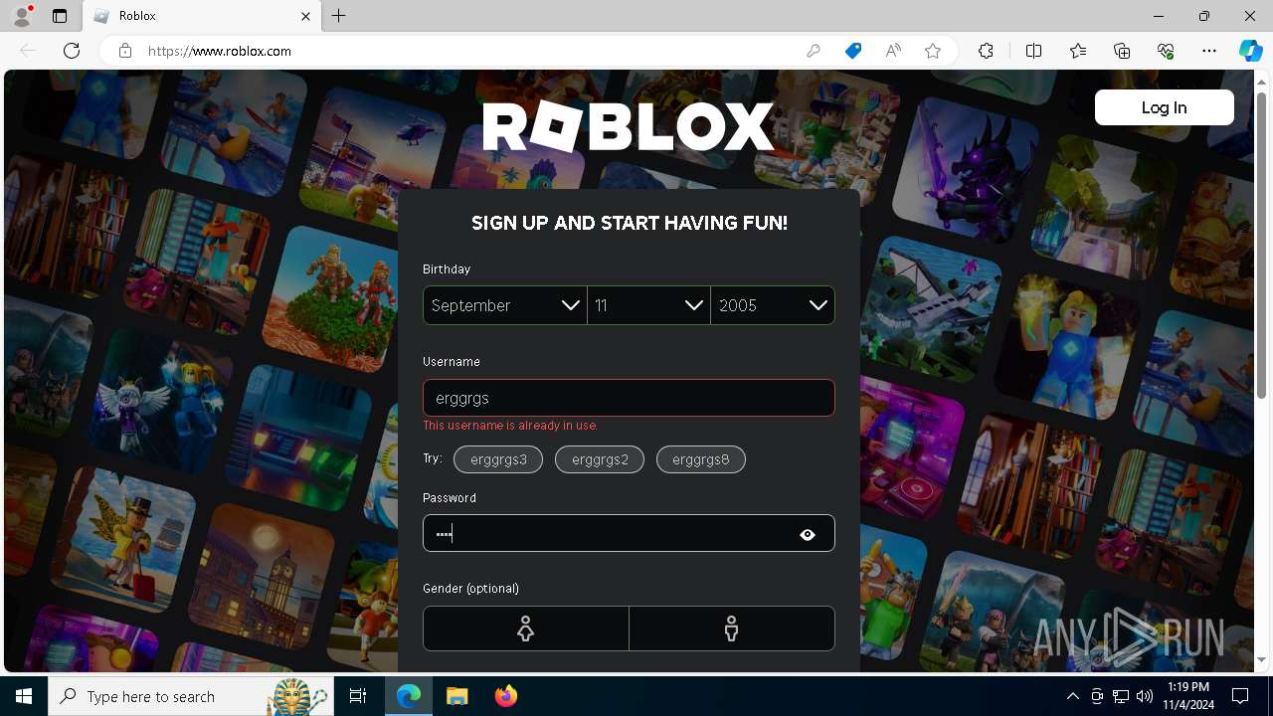Open the Extensions puzzle icon
This screenshot has height=716, width=1273.
pyautogui.click(x=986, y=51)
